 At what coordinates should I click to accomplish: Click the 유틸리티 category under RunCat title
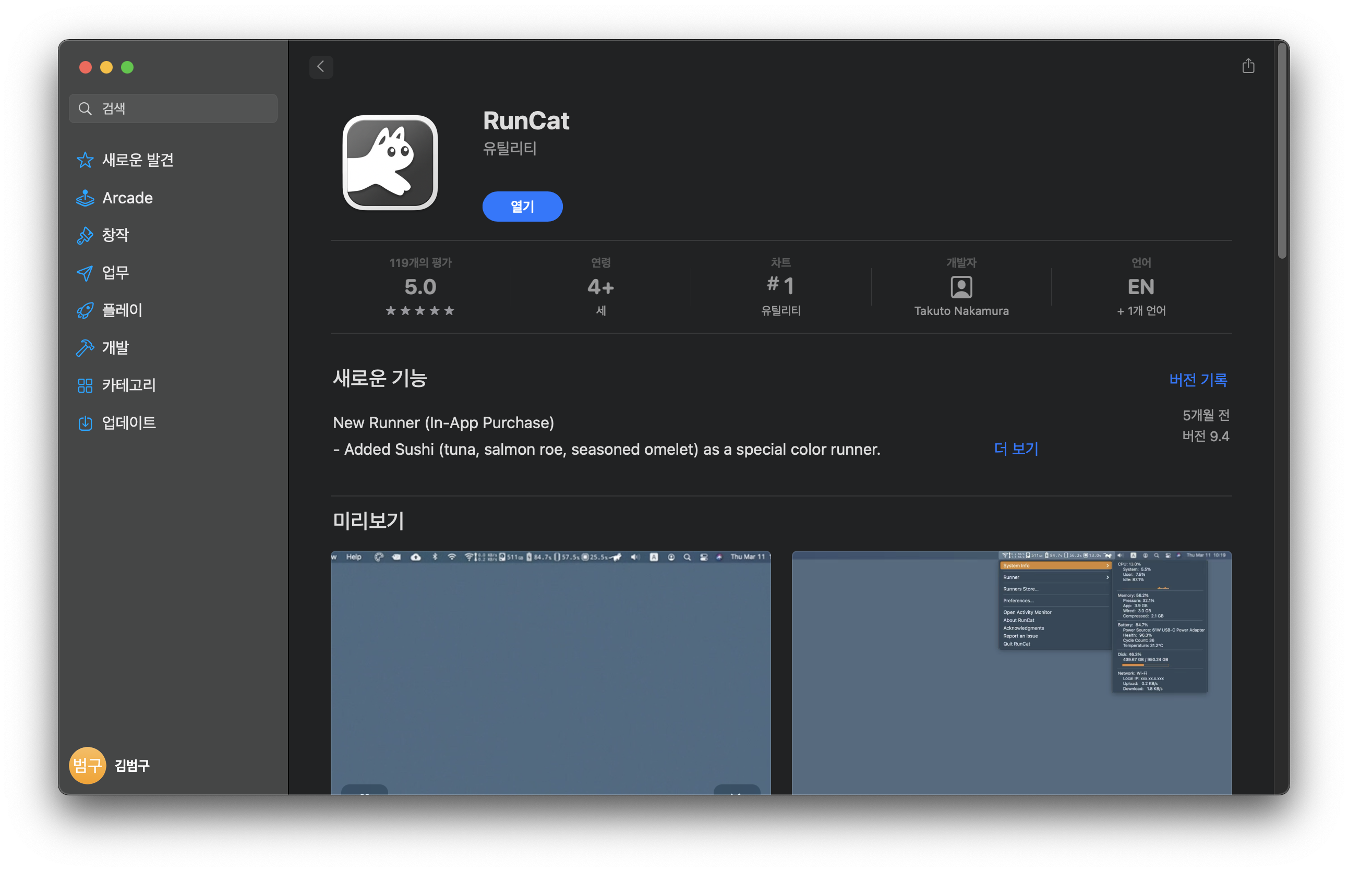click(x=509, y=148)
